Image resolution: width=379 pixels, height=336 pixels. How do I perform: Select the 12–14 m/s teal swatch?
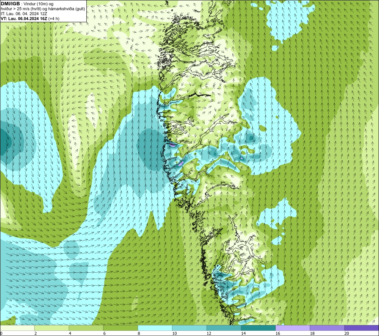pos(224,328)
